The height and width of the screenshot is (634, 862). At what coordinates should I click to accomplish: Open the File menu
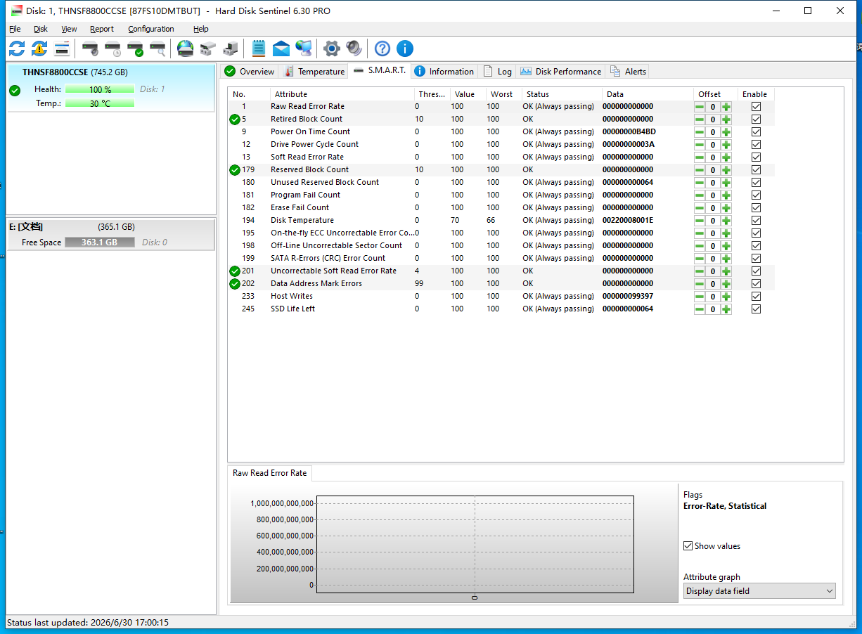(15, 29)
